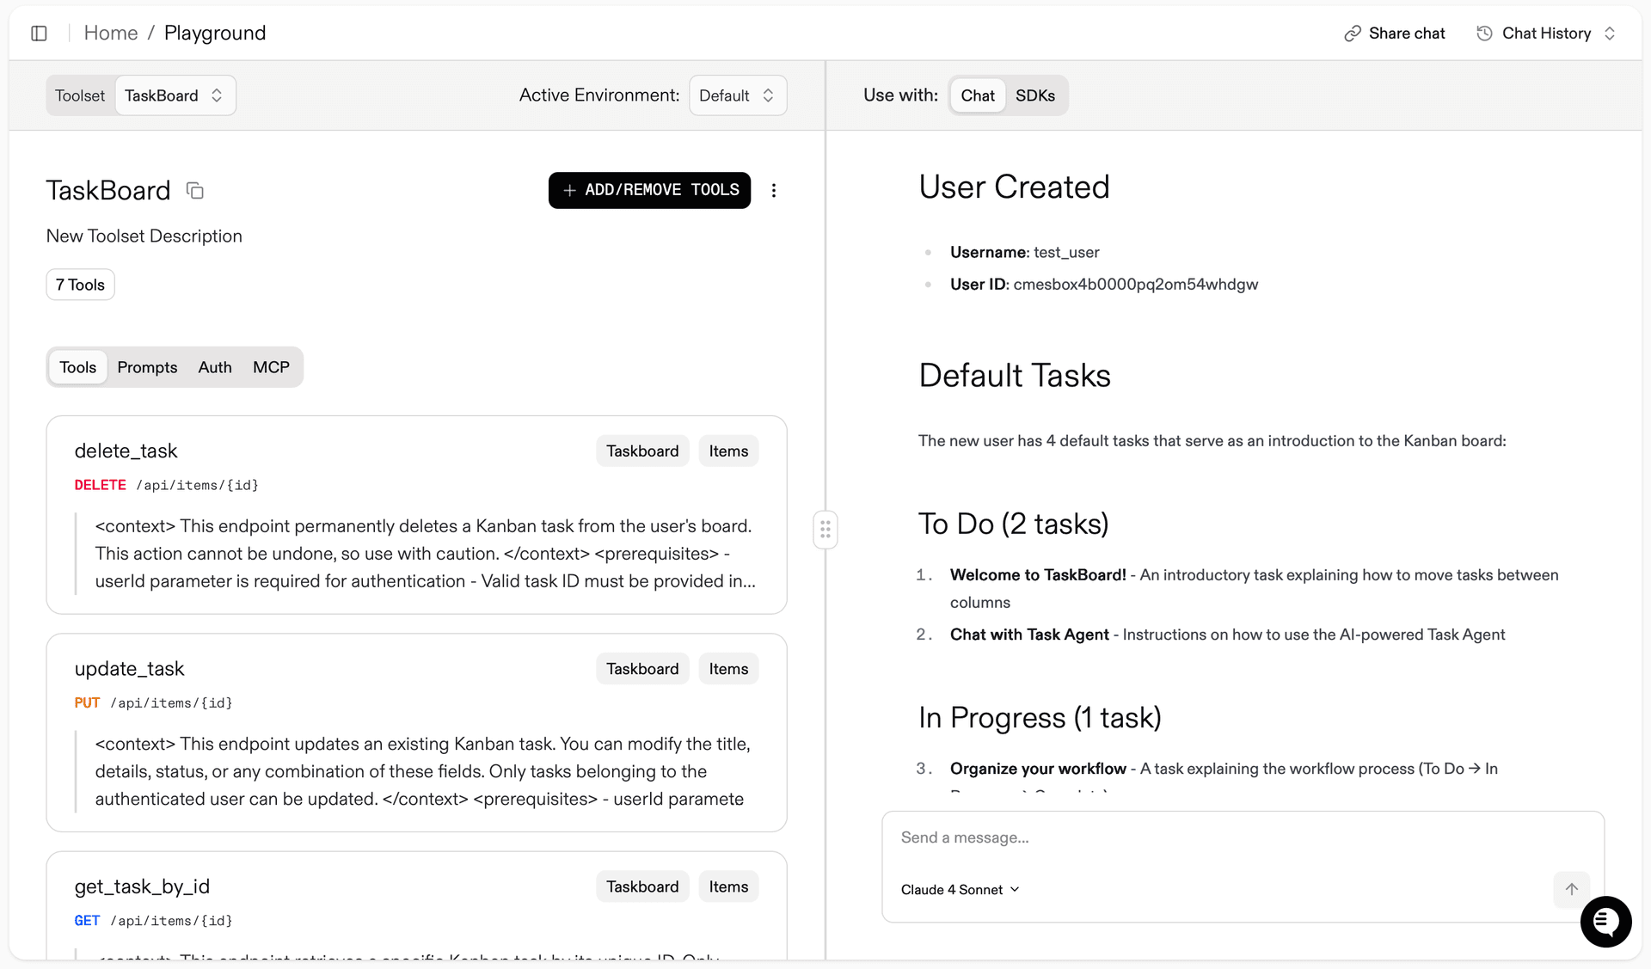The image size is (1651, 969).
Task: Open the support chat bubble
Action: (1605, 922)
